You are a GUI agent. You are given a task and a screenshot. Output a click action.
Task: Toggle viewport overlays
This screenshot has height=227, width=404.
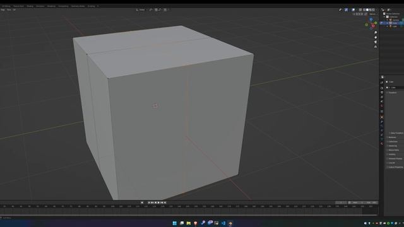click(x=353, y=10)
